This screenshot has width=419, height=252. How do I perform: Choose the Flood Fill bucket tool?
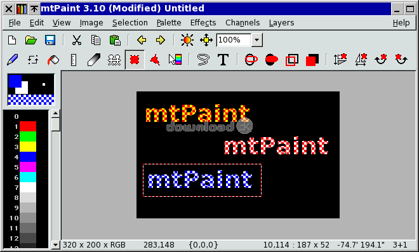[x=53, y=60]
